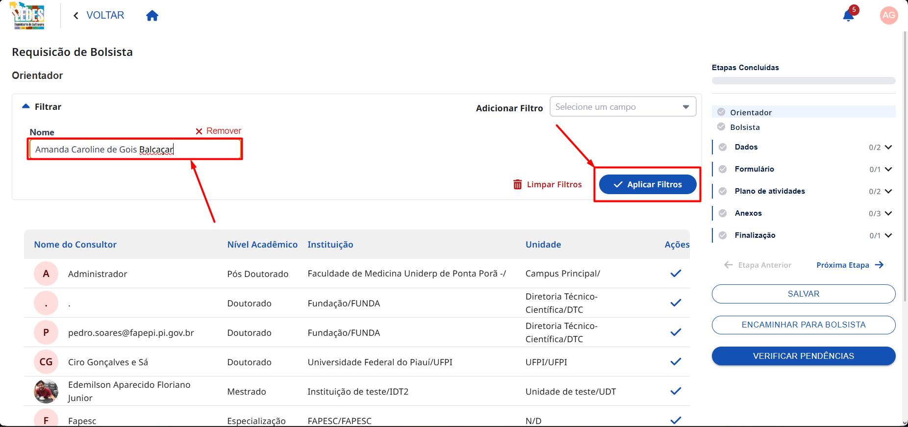Select Edemilson Aparecido Floriano Junior checkmark
This screenshot has width=908, height=427.
676,391
